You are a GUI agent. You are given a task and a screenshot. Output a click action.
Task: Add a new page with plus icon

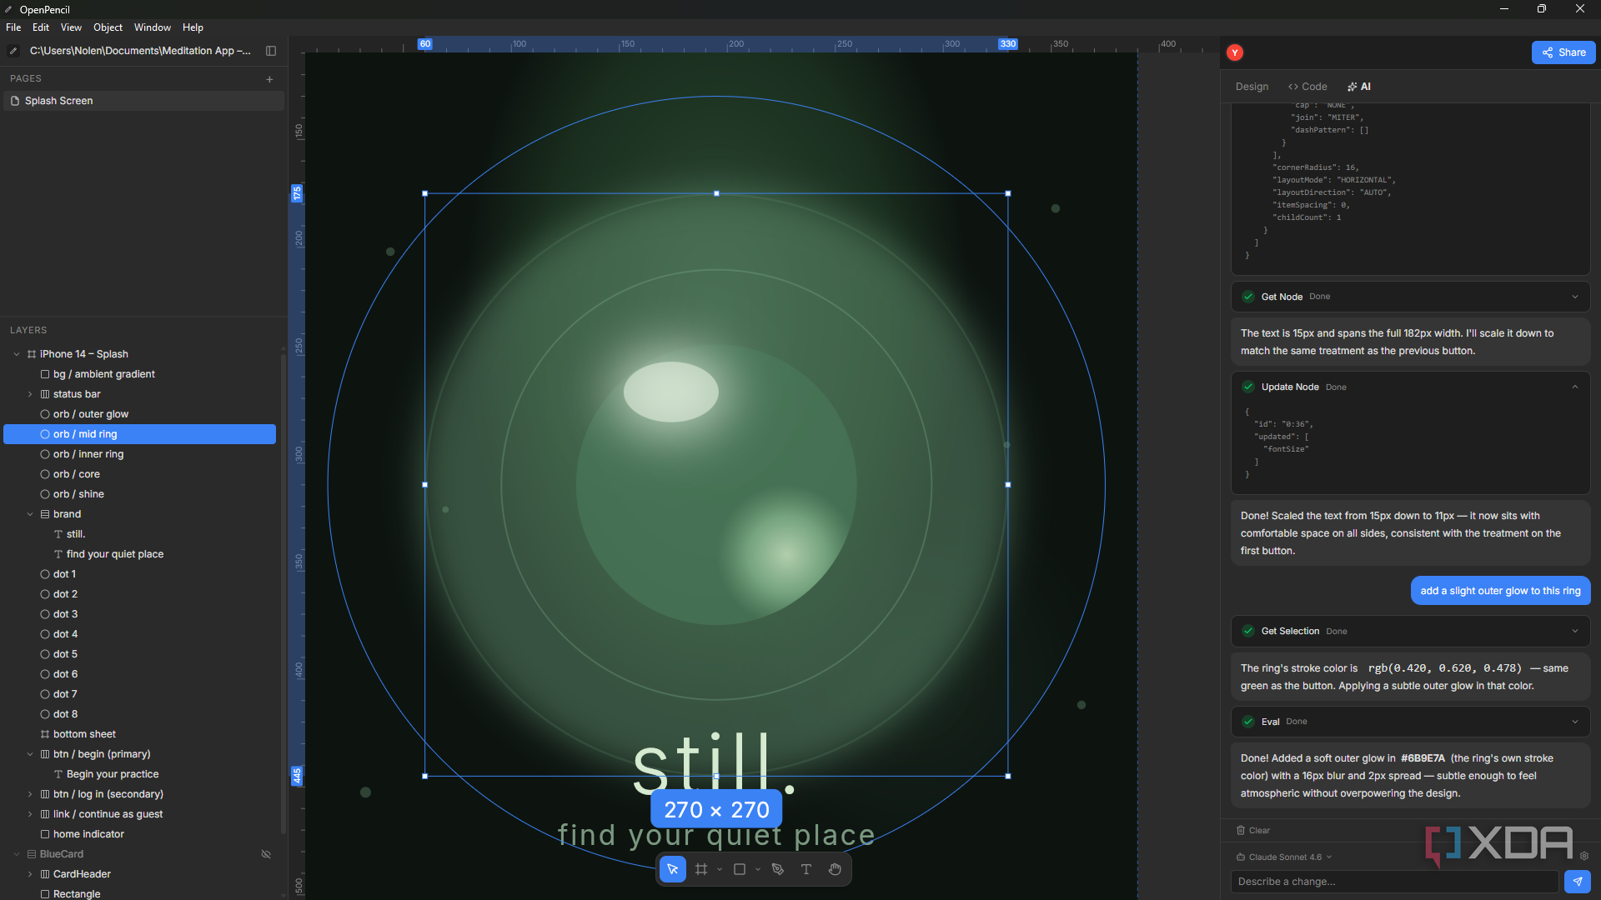[x=269, y=79]
